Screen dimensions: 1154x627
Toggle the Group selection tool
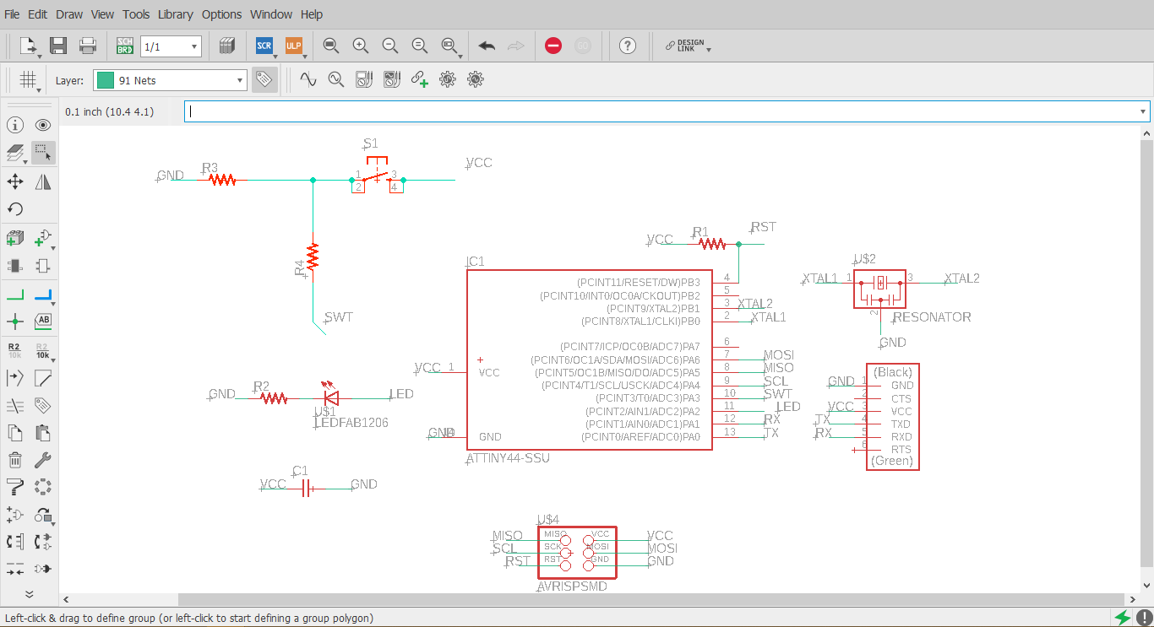(x=43, y=153)
